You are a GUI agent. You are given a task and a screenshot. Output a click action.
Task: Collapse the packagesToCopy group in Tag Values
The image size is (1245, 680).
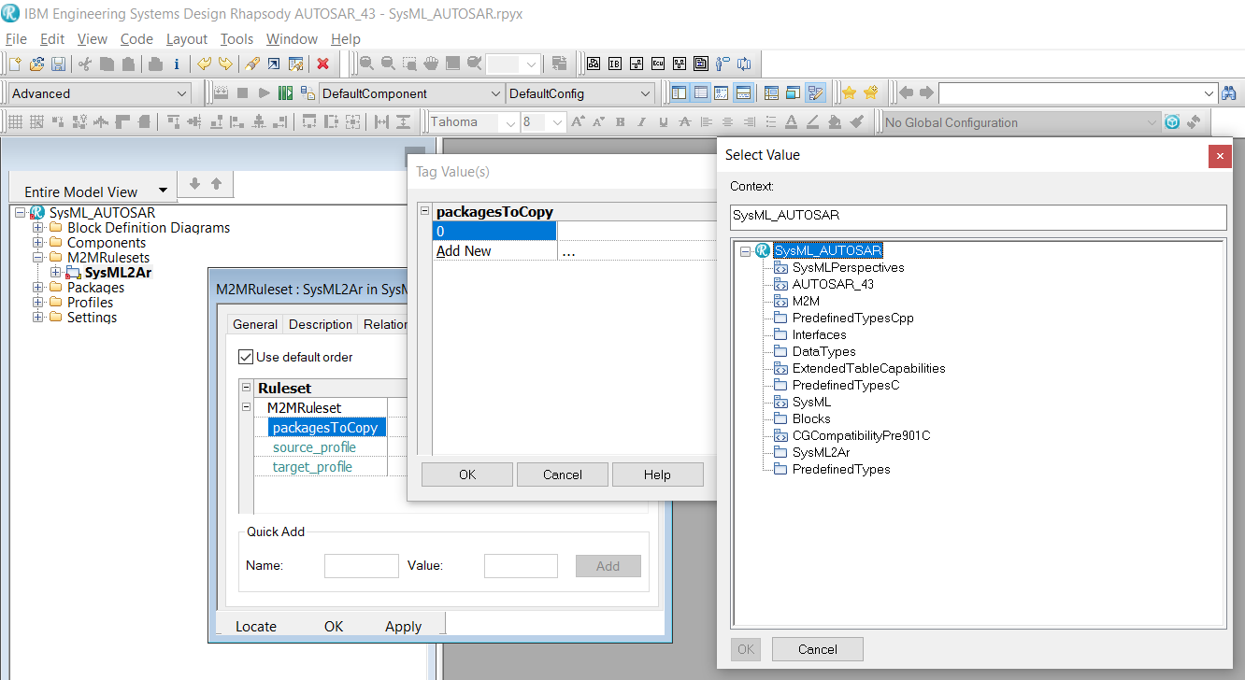click(x=425, y=212)
